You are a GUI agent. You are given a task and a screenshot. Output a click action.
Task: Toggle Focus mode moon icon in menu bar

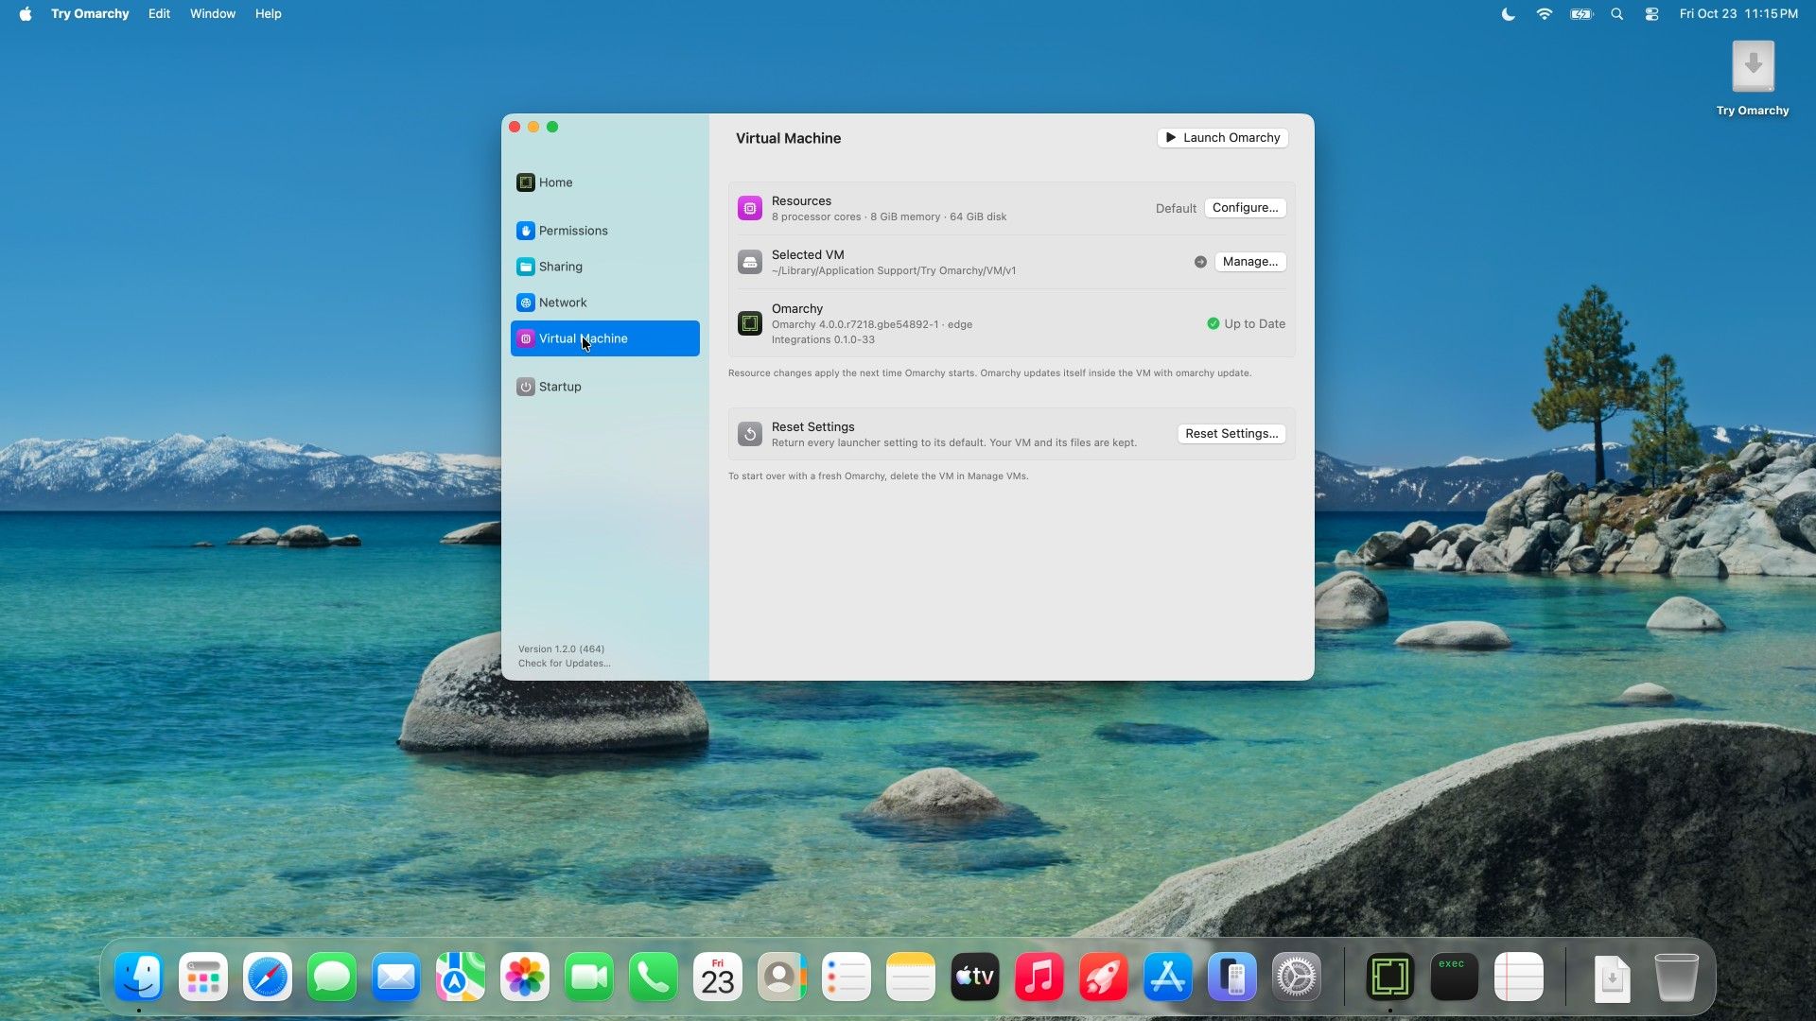point(1509,14)
